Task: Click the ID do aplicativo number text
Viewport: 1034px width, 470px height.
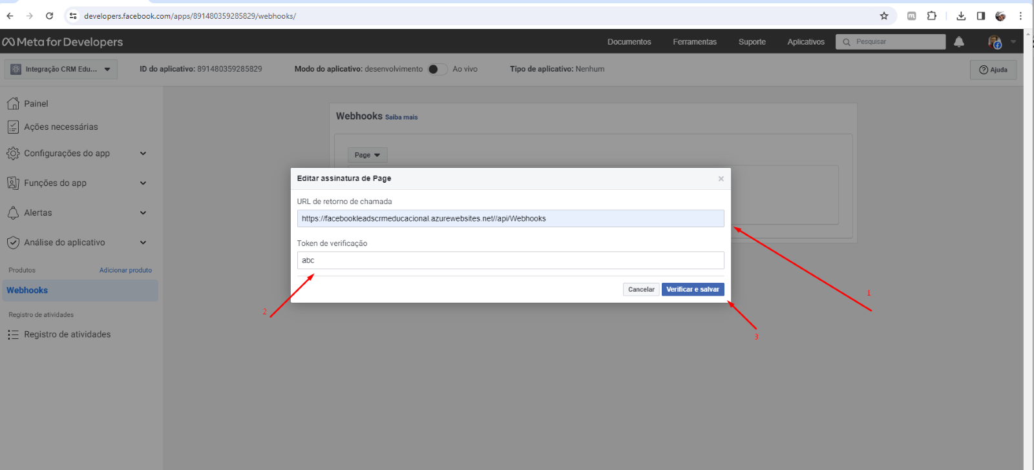Action: coord(229,69)
